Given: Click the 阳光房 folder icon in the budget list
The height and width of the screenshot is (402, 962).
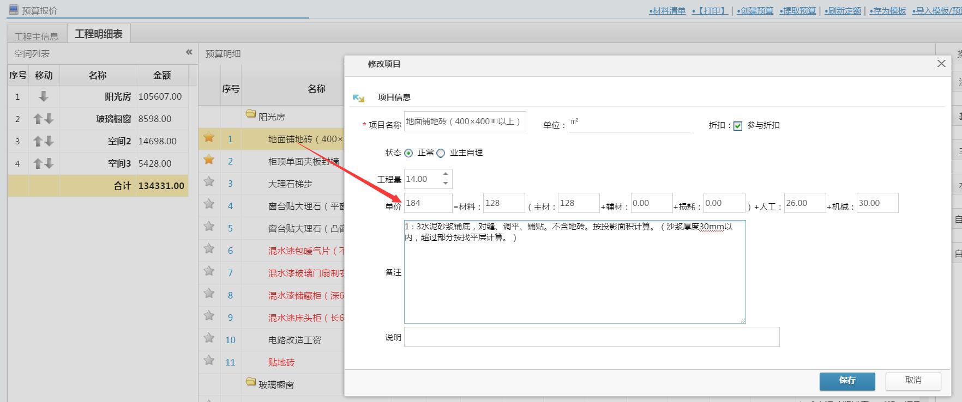Looking at the screenshot, I should (x=251, y=114).
